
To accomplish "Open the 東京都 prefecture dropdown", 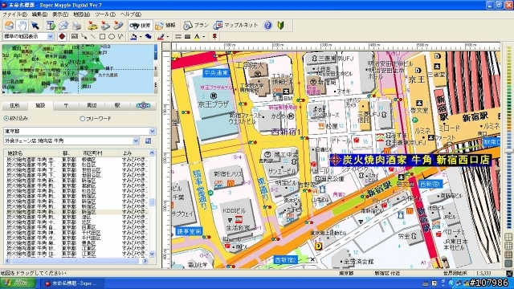I will click(152, 131).
